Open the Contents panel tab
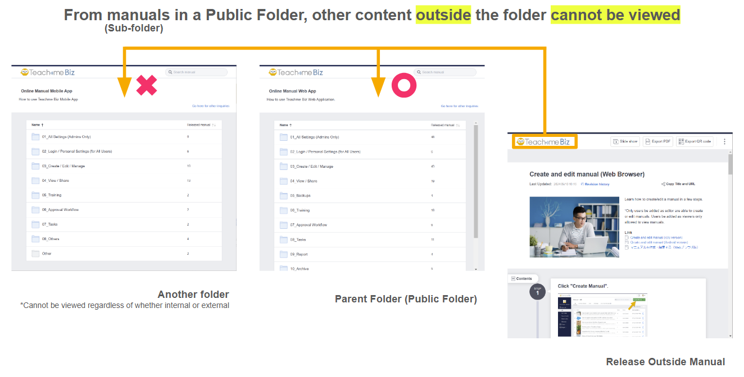 pyautogui.click(x=521, y=278)
